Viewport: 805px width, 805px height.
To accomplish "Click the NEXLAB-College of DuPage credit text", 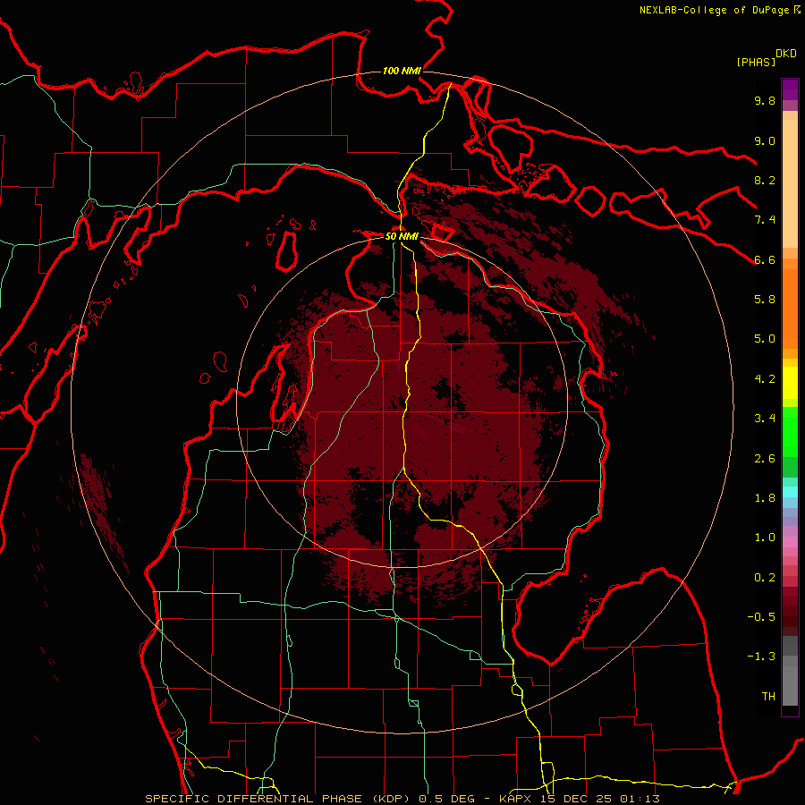I will (716, 10).
